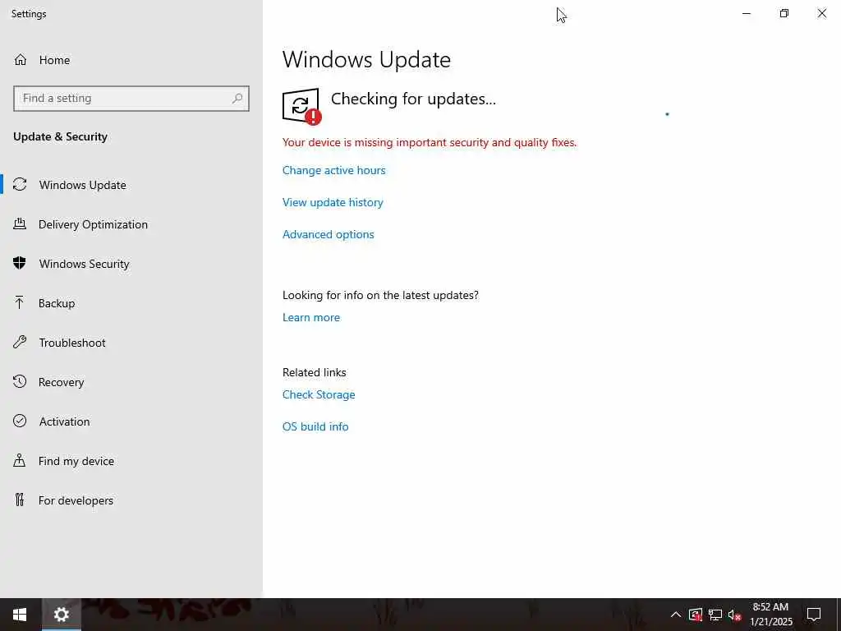Viewport: 841px width, 631px height.
Task: Open the Action Center notifications icon
Action: 814,615
